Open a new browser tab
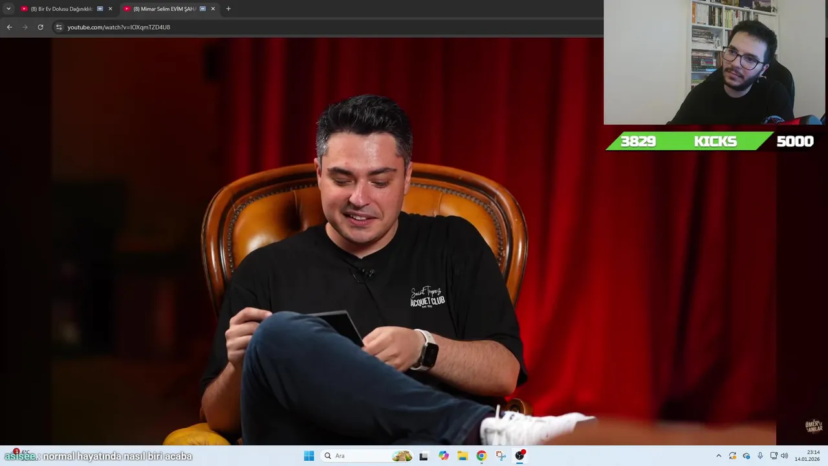 click(x=228, y=8)
